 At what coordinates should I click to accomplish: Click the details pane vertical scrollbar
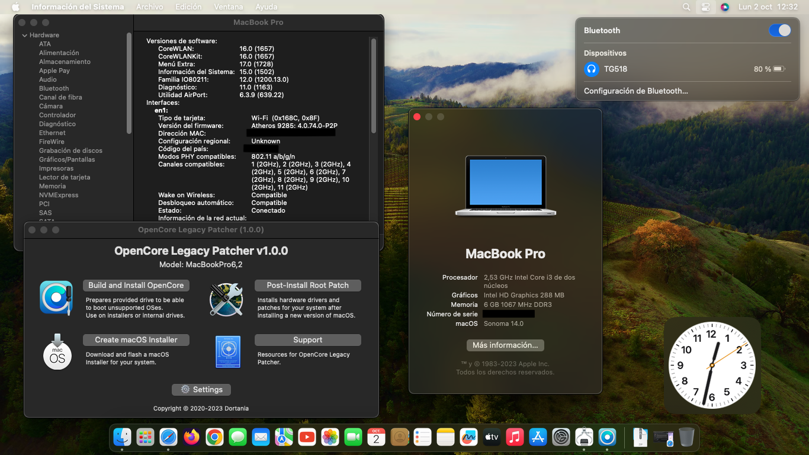click(374, 86)
